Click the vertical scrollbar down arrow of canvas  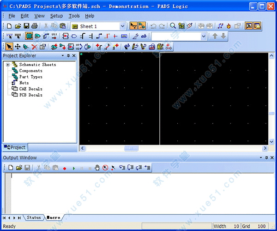pos(271,141)
